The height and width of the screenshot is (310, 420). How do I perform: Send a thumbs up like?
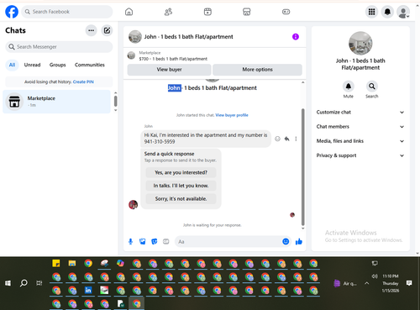[299, 241]
